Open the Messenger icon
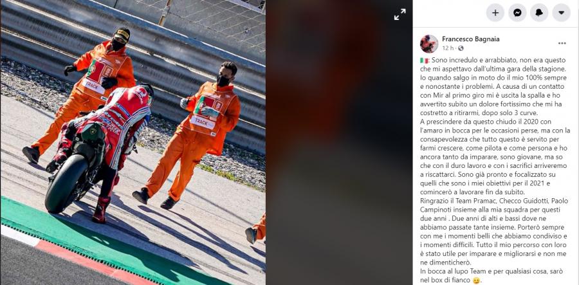Image resolution: width=579 pixels, height=285 pixels. [517, 13]
